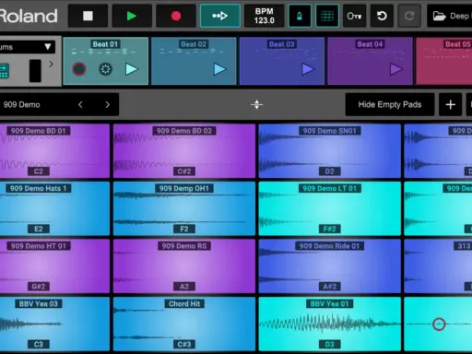This screenshot has width=472, height=354.
Task: Click the E2 note label
Action: click(39, 229)
